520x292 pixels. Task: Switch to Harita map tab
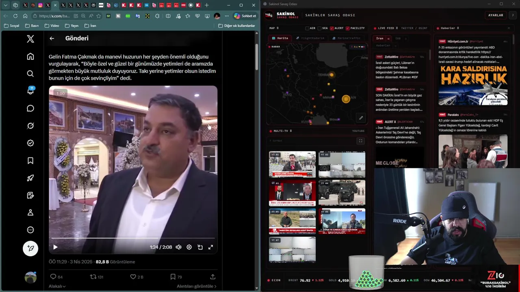[280, 38]
